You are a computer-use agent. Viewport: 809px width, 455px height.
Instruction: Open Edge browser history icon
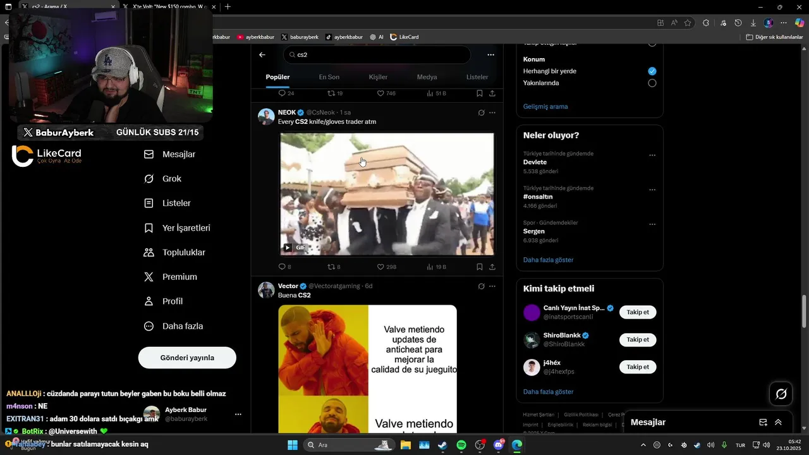coord(738,23)
